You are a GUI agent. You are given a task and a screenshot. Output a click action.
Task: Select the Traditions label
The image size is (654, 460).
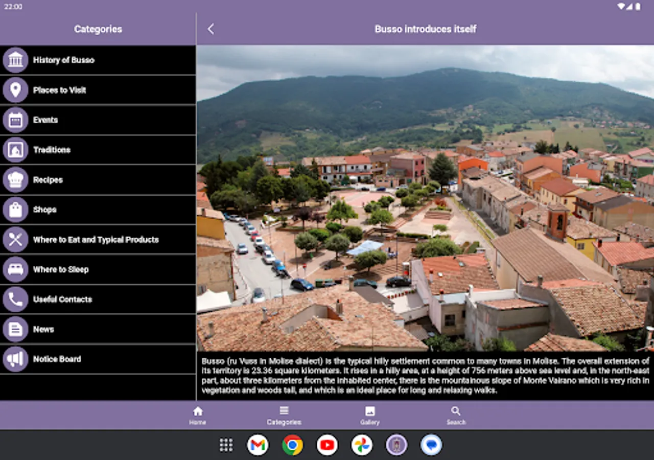(52, 150)
